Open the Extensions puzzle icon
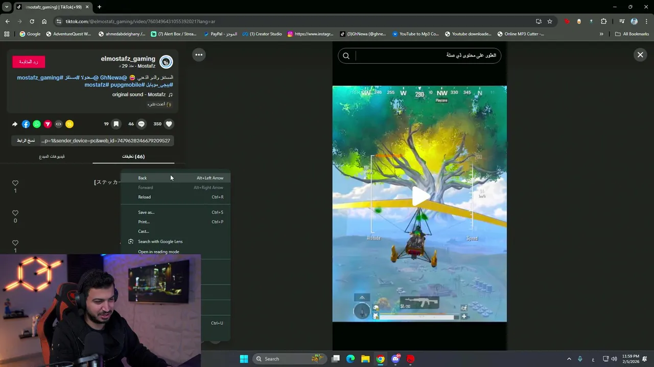This screenshot has width=654, height=367. click(x=604, y=21)
